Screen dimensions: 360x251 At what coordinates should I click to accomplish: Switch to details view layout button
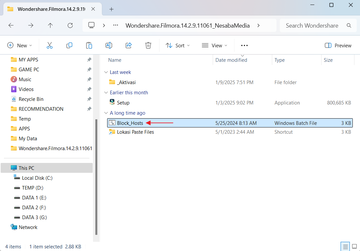pos(345,246)
